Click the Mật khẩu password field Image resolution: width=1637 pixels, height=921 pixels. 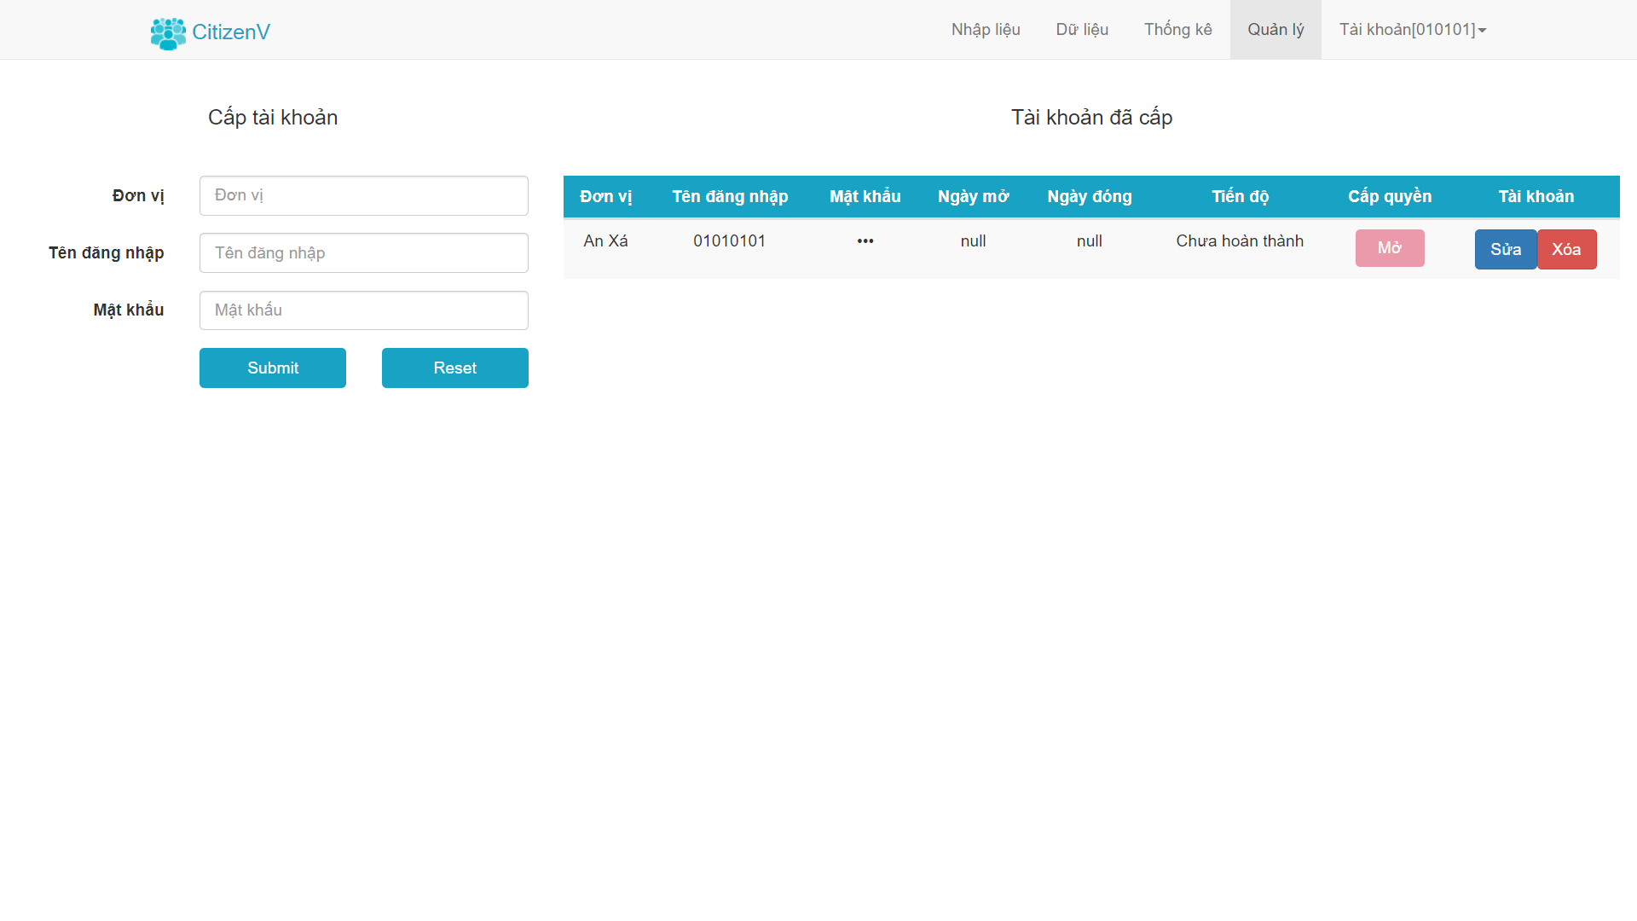363,310
